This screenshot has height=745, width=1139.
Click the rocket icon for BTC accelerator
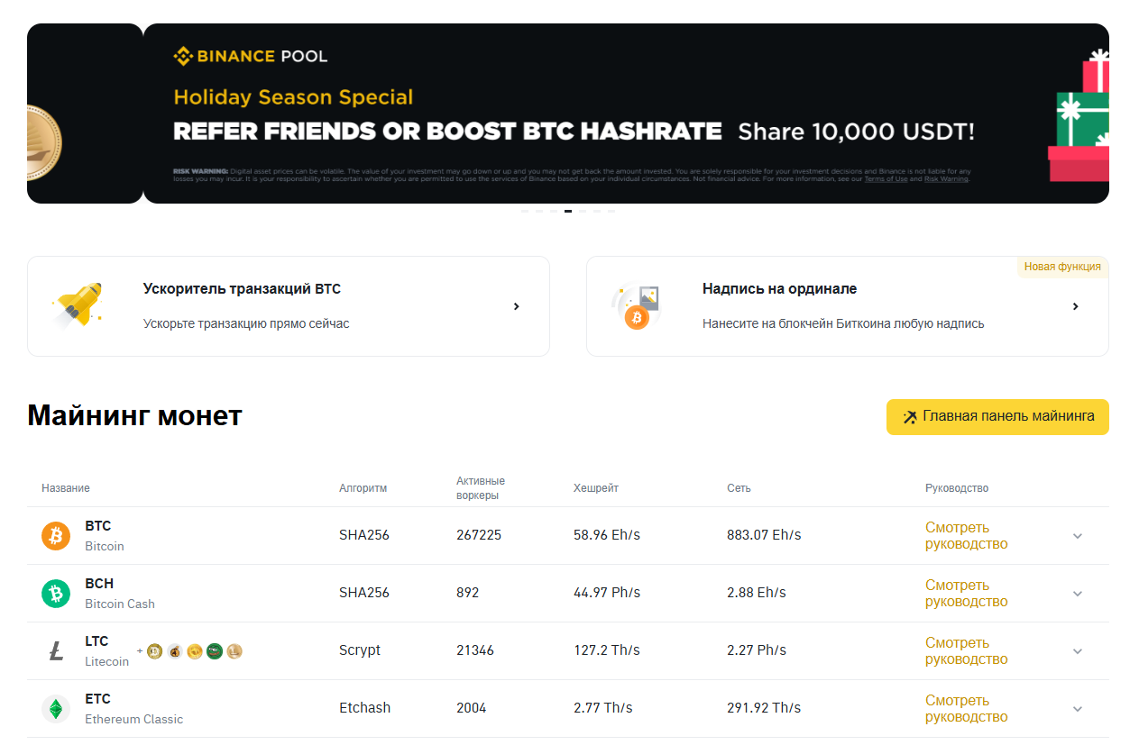pos(78,305)
